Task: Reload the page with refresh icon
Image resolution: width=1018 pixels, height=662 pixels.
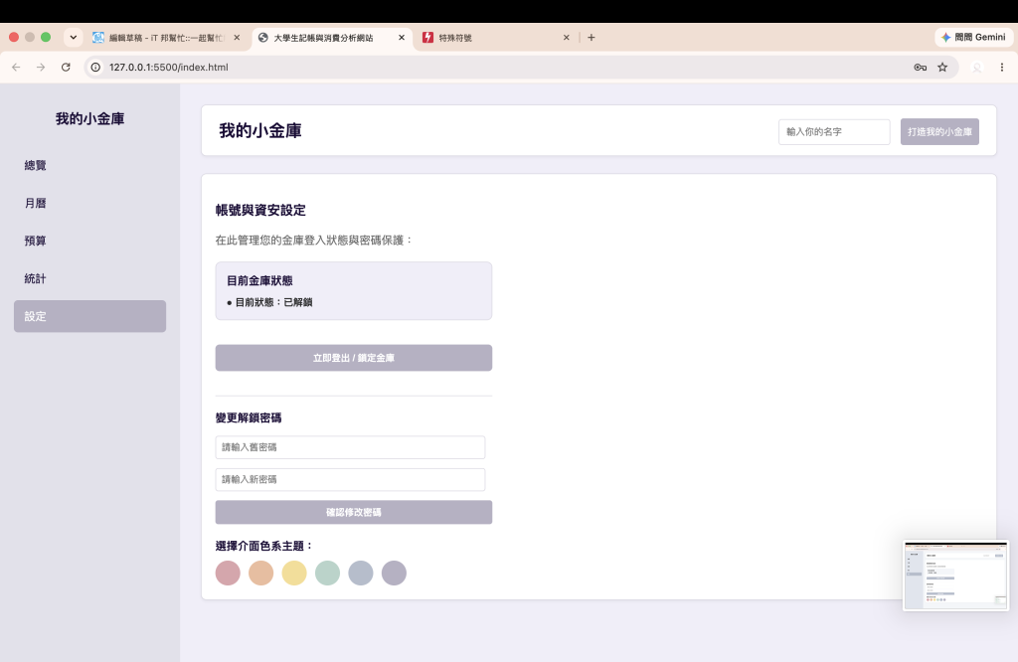Action: 66,67
